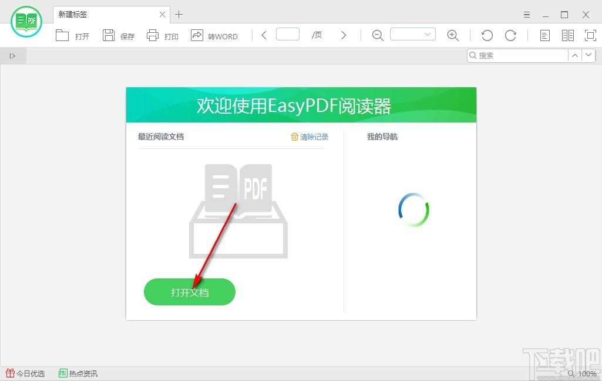The height and width of the screenshot is (381, 602).
Task: Click the 最近阅读文档 heading
Action: [x=161, y=137]
